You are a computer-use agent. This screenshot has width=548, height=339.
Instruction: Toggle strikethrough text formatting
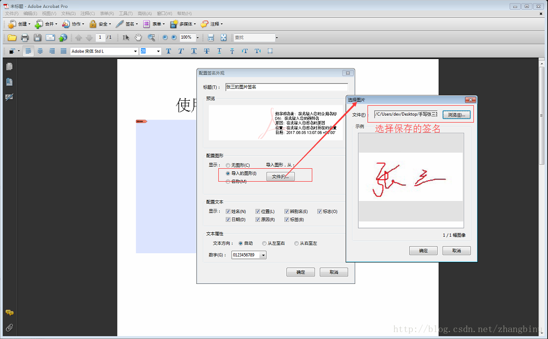pyautogui.click(x=206, y=51)
